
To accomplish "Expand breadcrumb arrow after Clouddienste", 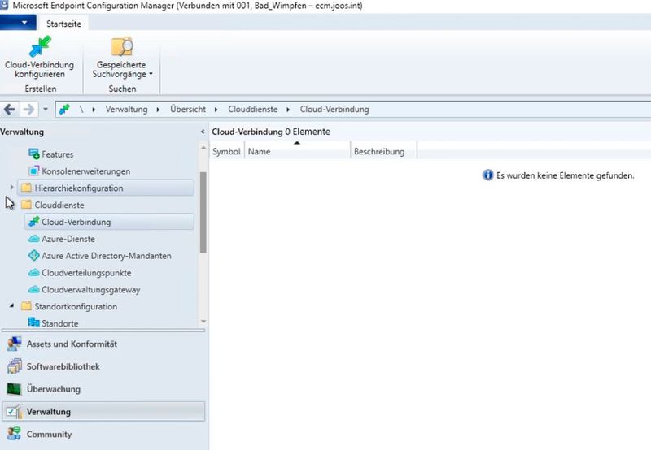I will pyautogui.click(x=288, y=110).
